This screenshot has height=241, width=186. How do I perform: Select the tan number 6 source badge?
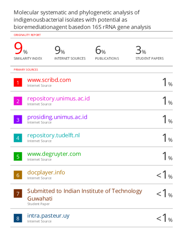pyautogui.click(x=18, y=175)
